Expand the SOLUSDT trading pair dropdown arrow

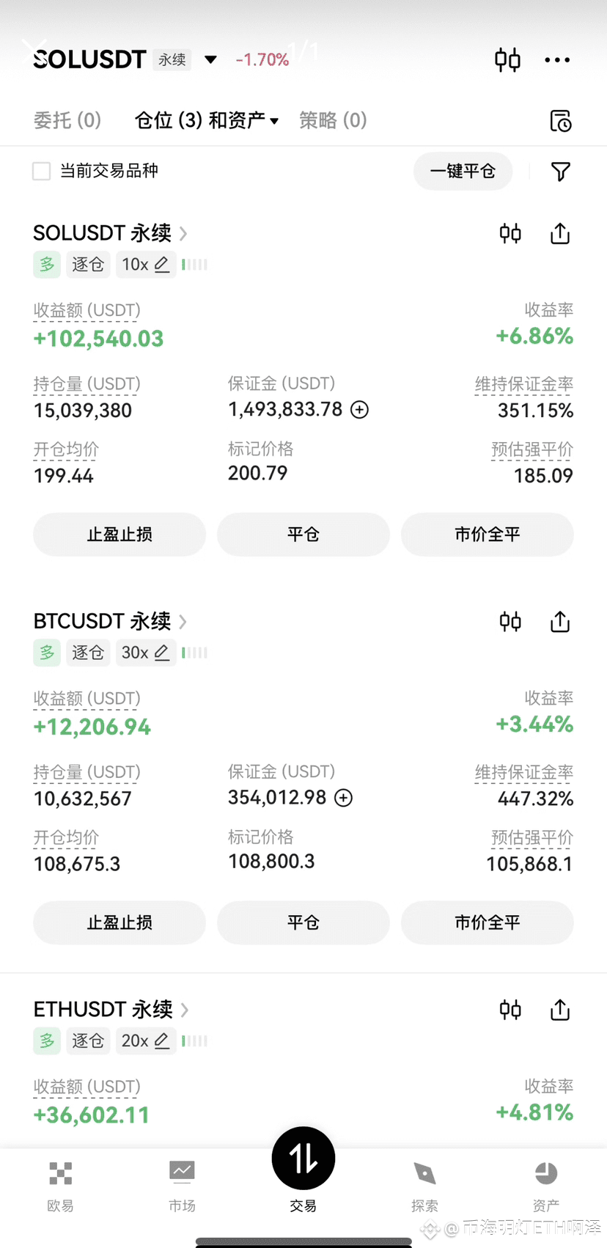pos(210,59)
